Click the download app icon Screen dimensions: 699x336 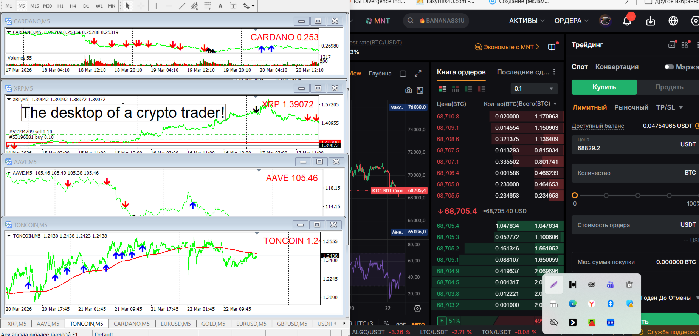pyautogui.click(x=650, y=21)
